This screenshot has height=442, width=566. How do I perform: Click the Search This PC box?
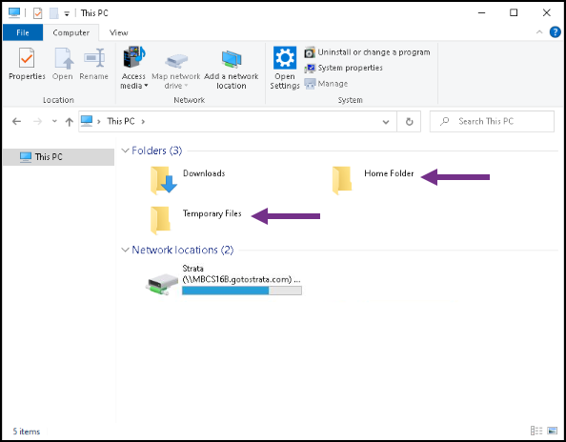pyautogui.click(x=492, y=122)
